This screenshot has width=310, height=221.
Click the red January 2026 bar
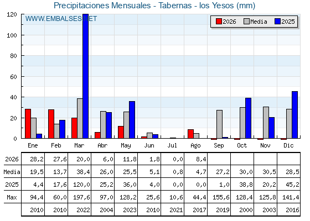click(x=28, y=124)
